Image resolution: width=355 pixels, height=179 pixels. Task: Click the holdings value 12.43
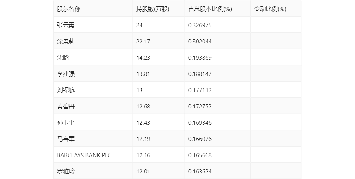pyautogui.click(x=143, y=123)
